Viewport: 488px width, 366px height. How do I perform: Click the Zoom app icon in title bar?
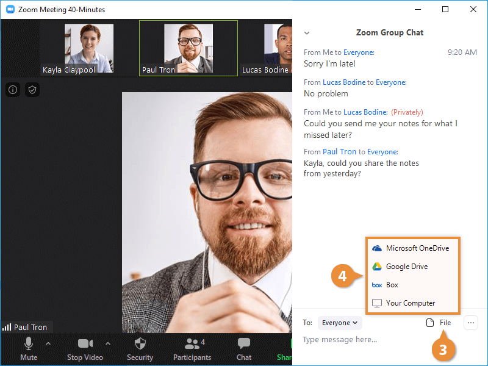click(10, 9)
